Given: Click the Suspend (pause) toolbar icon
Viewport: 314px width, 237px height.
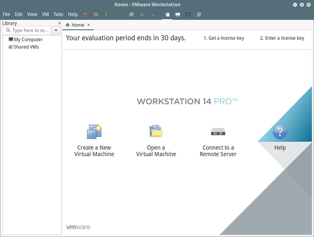Looking at the screenshot, I should 96,15.
